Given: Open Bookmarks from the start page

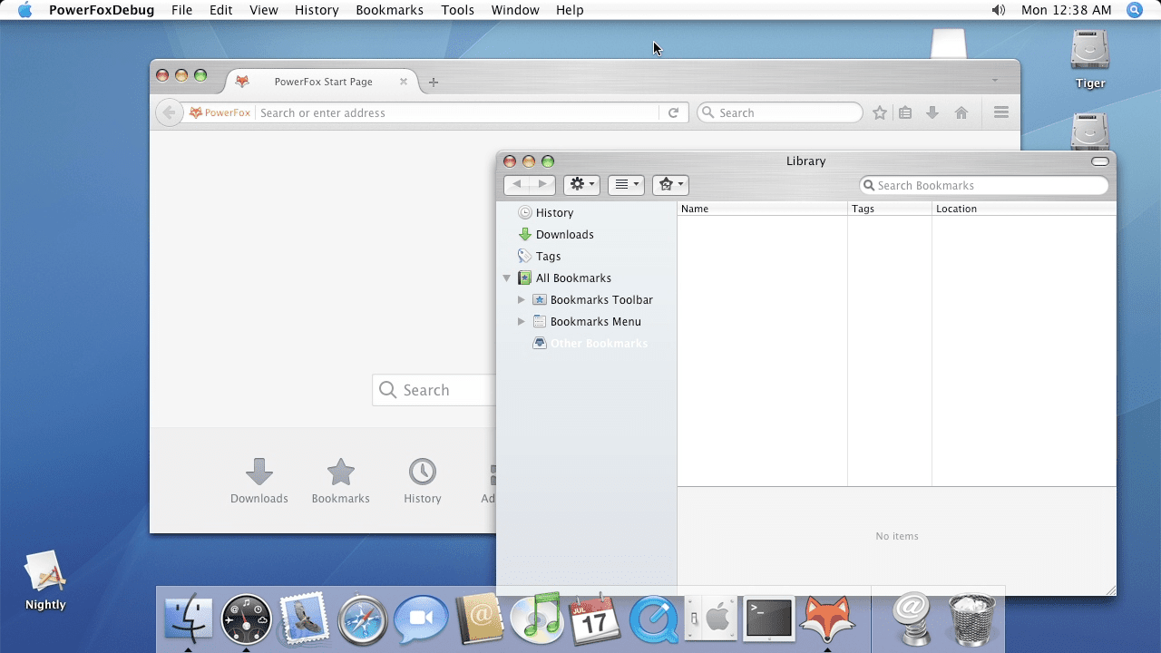Looking at the screenshot, I should (341, 481).
